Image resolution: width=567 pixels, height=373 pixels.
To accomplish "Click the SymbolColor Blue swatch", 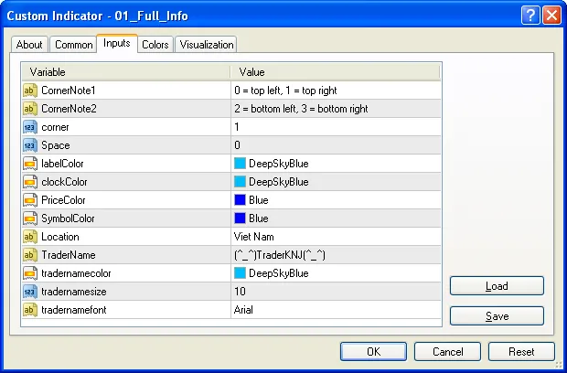I will [240, 218].
